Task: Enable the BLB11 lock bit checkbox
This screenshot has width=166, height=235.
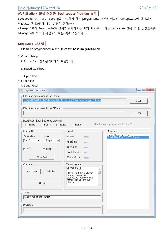Action: (x=42, y=125)
